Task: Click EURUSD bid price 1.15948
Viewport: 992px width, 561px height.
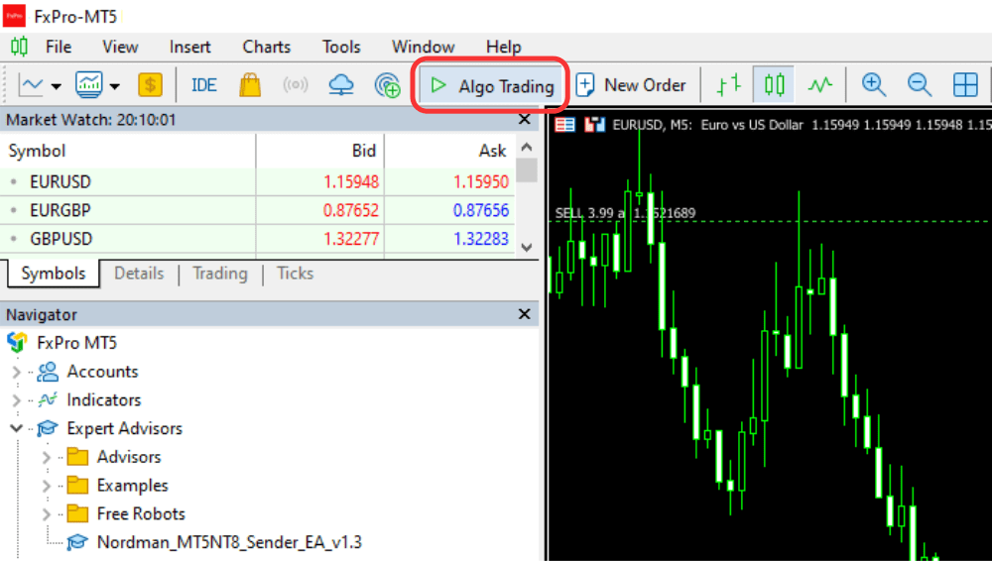Action: (351, 181)
